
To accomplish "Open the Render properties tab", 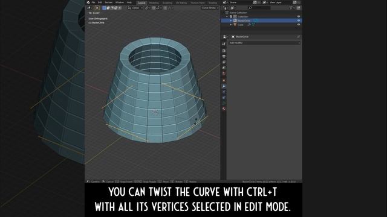I will pyautogui.click(x=224, y=51).
